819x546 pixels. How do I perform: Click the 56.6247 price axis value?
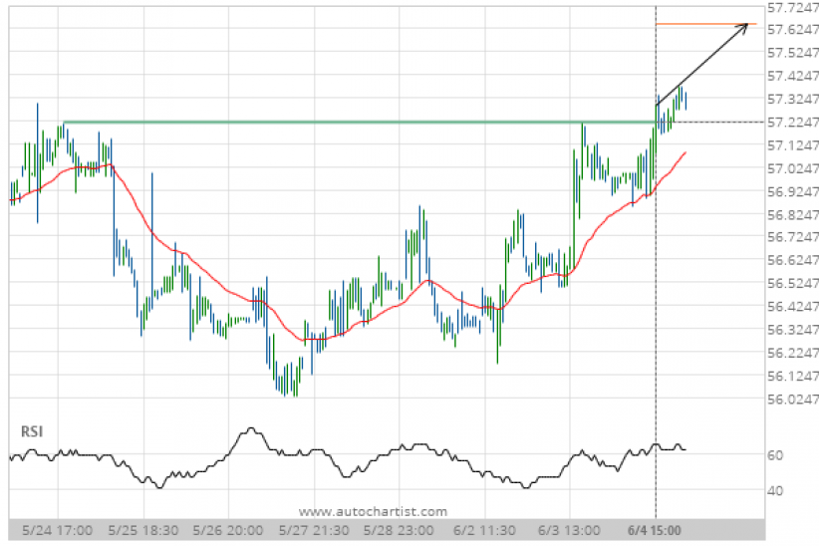pos(793,260)
